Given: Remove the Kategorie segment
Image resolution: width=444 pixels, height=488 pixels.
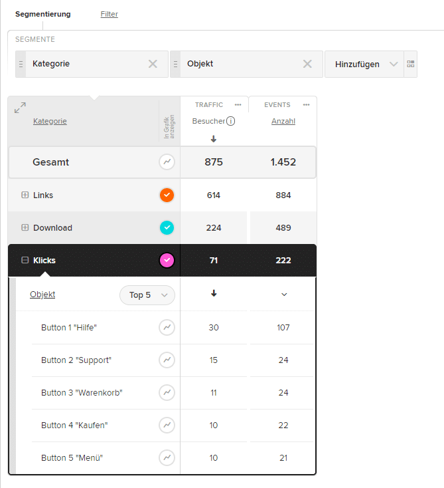Looking at the screenshot, I should (153, 64).
